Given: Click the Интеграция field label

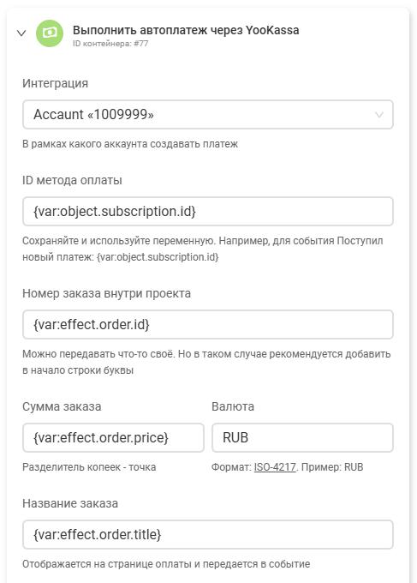Looking at the screenshot, I should (x=56, y=83).
